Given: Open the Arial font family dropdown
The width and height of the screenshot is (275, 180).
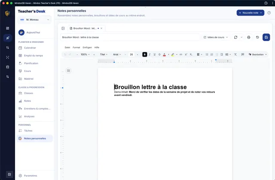Looking at the screenshot, I should (x=117, y=54).
